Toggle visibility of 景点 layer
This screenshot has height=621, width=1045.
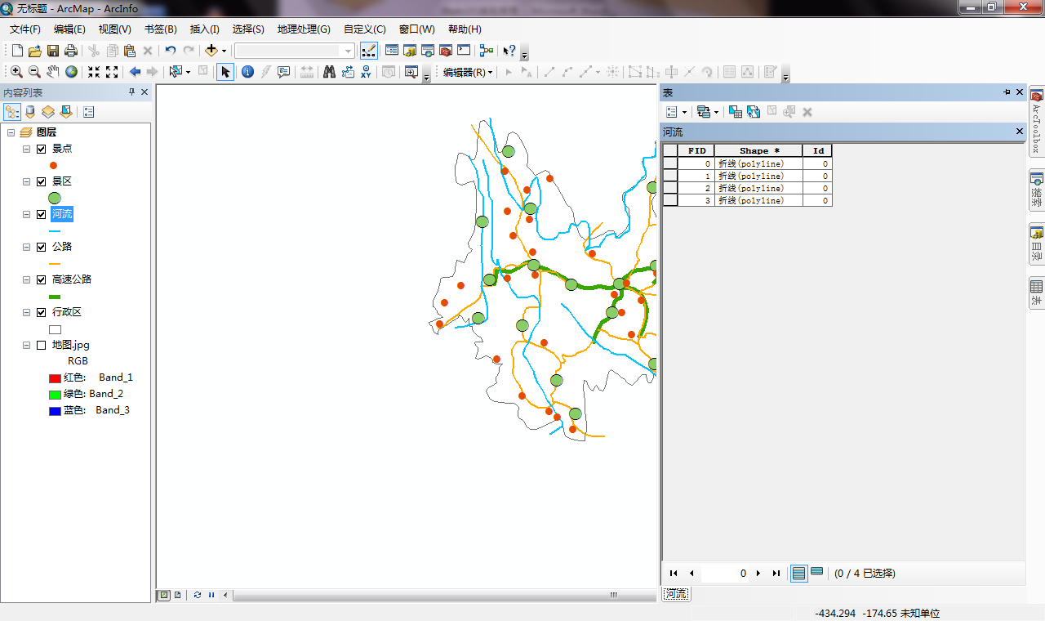(x=41, y=149)
